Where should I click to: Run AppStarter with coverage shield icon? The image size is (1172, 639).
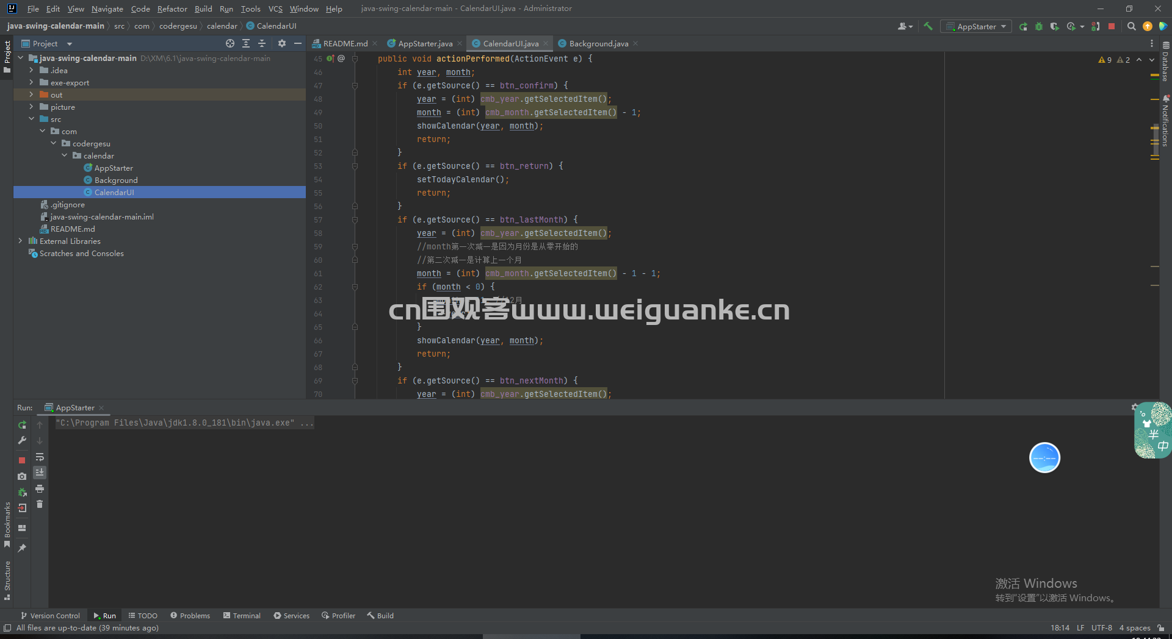click(x=1054, y=26)
